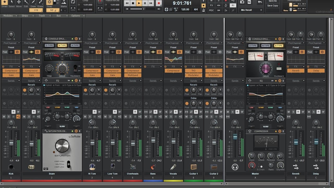
Task: Click the amp icon on Guitar 1 track
Action: (x=194, y=167)
